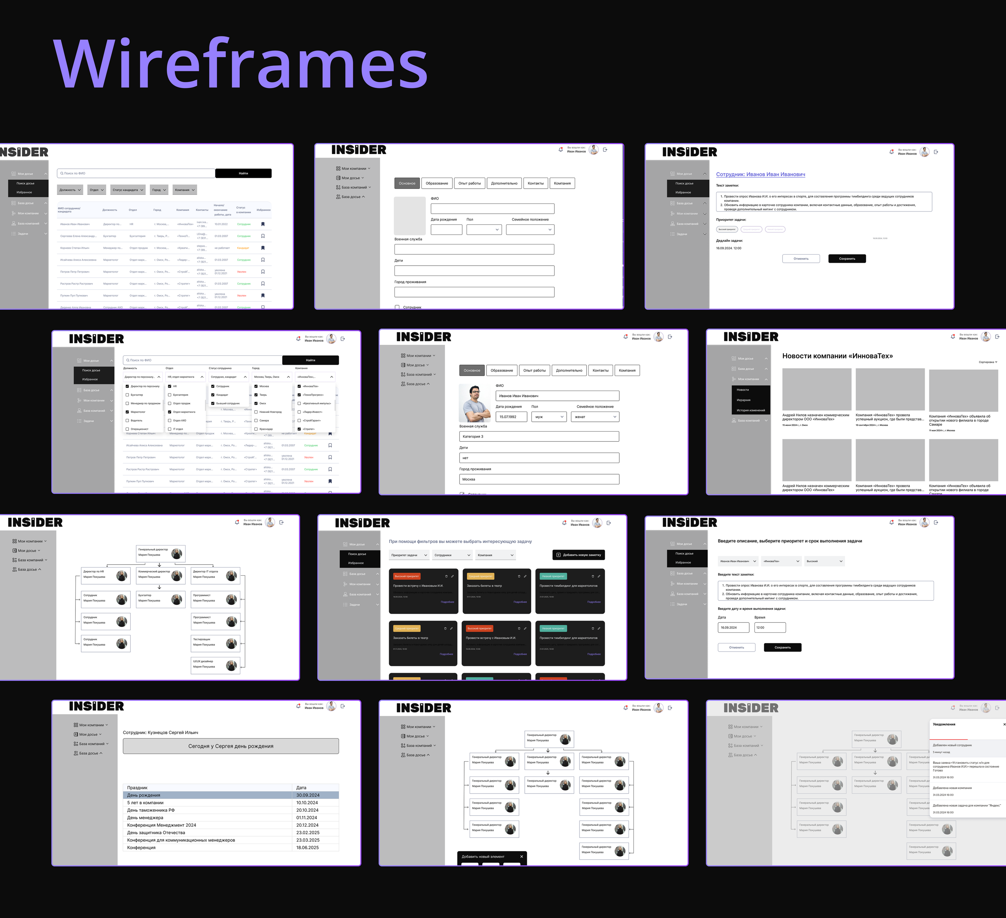Select Иерархия in the company sidebar submenu
The height and width of the screenshot is (918, 1006).
(x=743, y=400)
